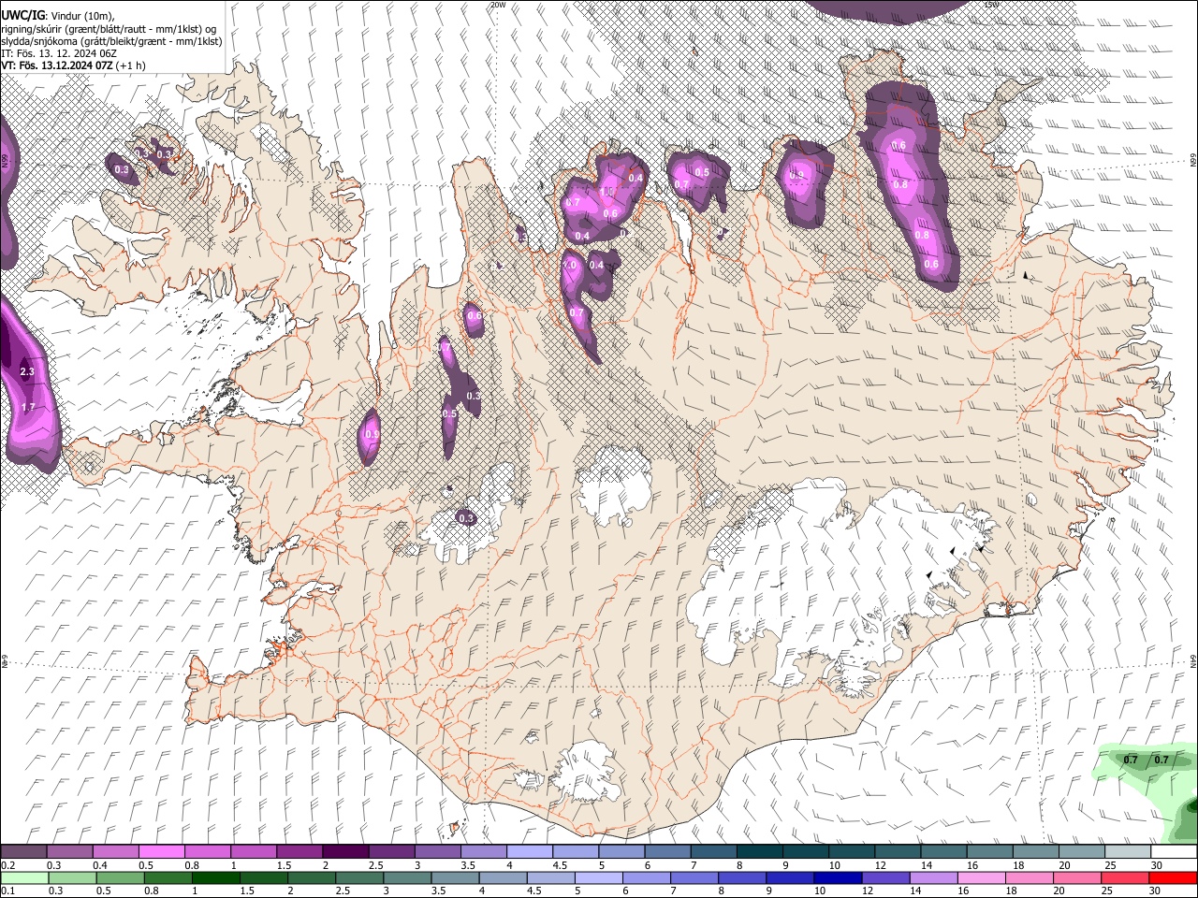The width and height of the screenshot is (1198, 898).
Task: Select the bright pink 0.5–0.8 snow scale swatch
Action: click(161, 852)
